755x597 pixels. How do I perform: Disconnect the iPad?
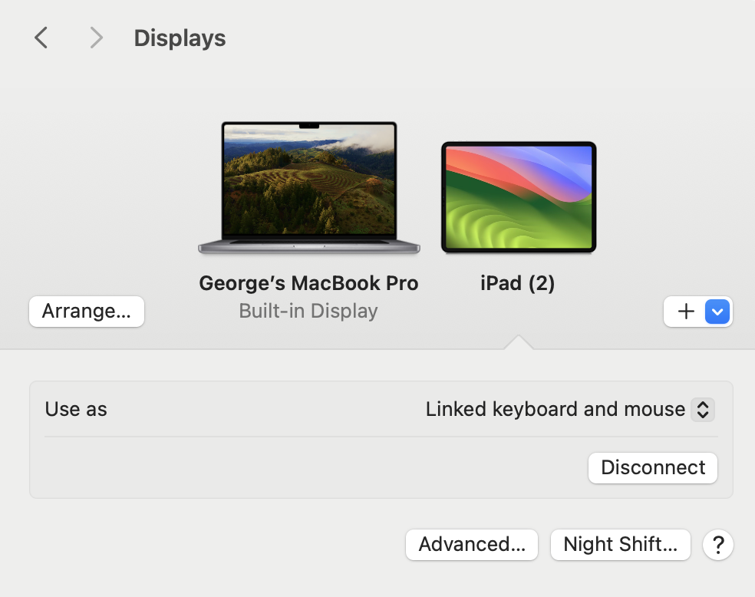653,468
